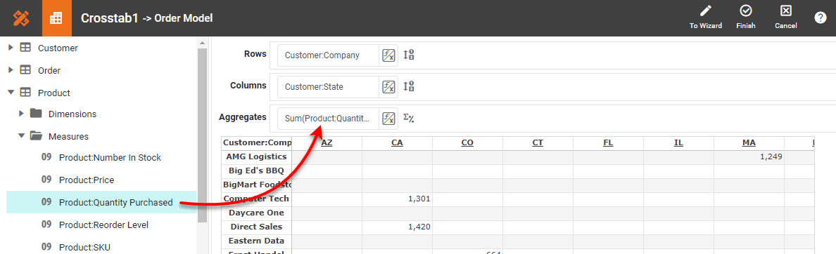
Task: Select the BigMart Foodsto row header
Action: click(256, 185)
